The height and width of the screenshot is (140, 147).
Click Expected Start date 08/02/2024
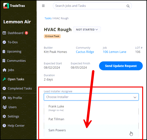click(x=52, y=68)
